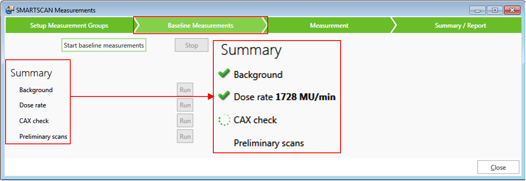Select the bold 1728 MU/min dose rate value

click(305, 97)
